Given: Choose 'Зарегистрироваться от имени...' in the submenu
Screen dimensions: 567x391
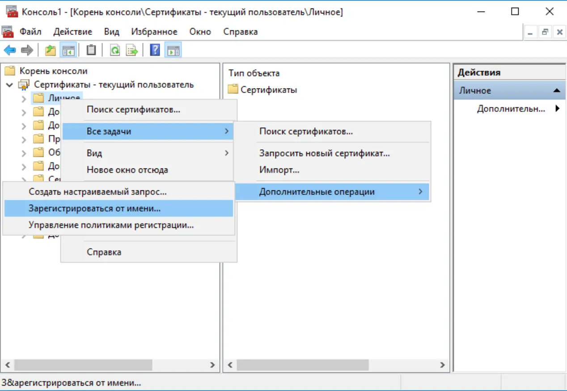Looking at the screenshot, I should (118, 208).
